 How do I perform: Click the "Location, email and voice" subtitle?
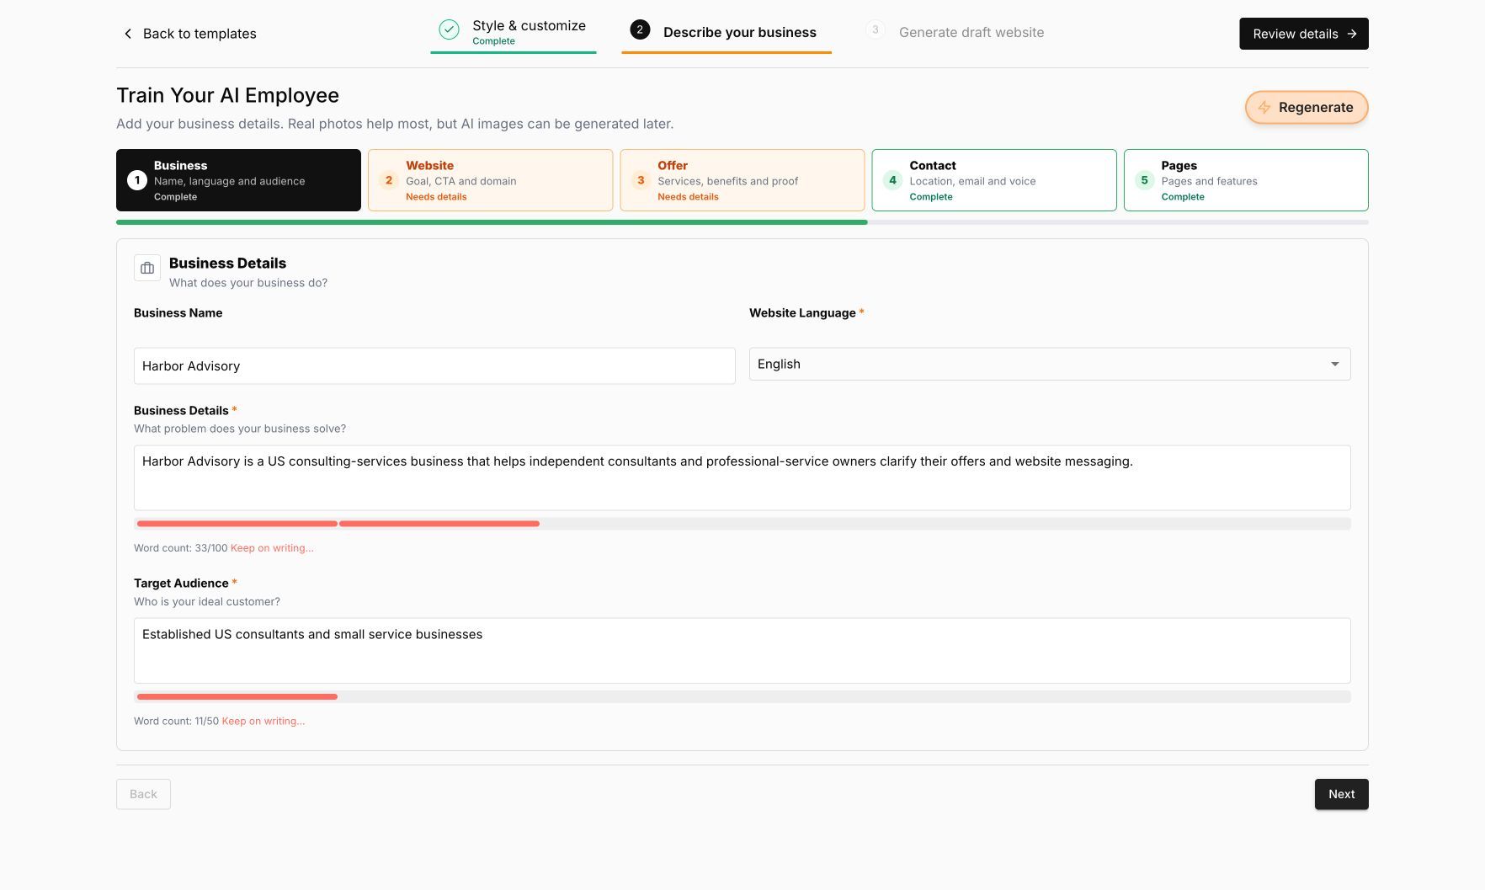972,181
